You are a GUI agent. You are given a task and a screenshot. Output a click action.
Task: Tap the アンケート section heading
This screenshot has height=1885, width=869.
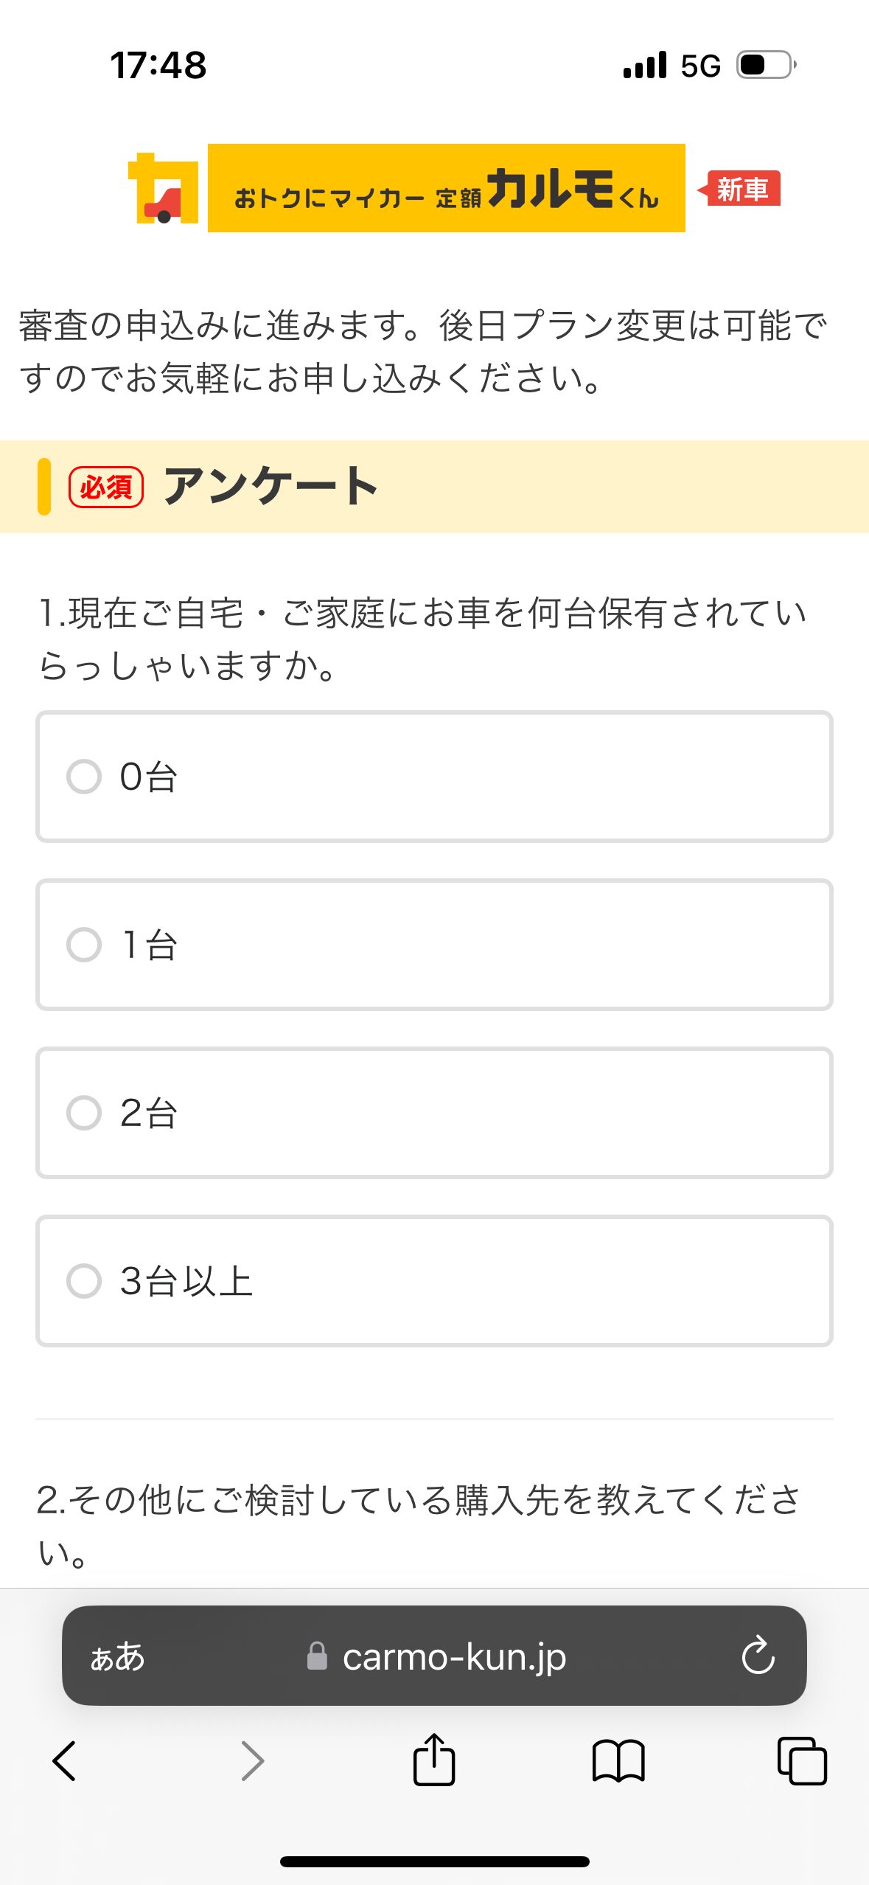[271, 486]
